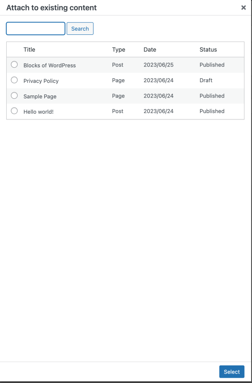252x383 pixels.
Task: Select the radio button for Hello world!
Action: (x=14, y=111)
